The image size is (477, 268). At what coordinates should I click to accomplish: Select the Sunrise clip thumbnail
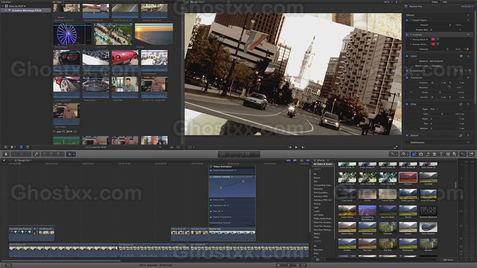[x=154, y=35]
